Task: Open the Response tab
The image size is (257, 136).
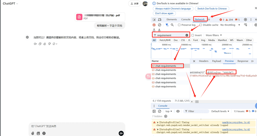Action: 243,61
